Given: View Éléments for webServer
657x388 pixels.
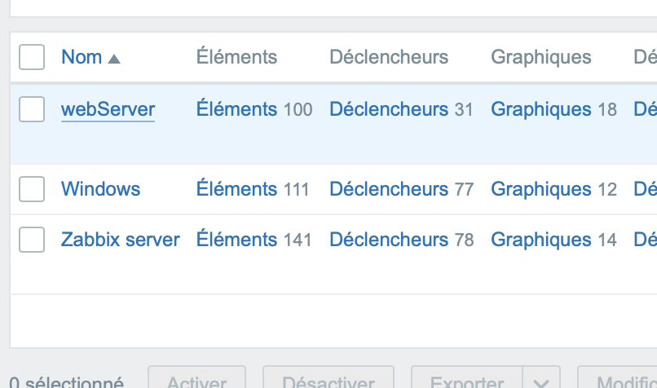Looking at the screenshot, I should pyautogui.click(x=236, y=109).
